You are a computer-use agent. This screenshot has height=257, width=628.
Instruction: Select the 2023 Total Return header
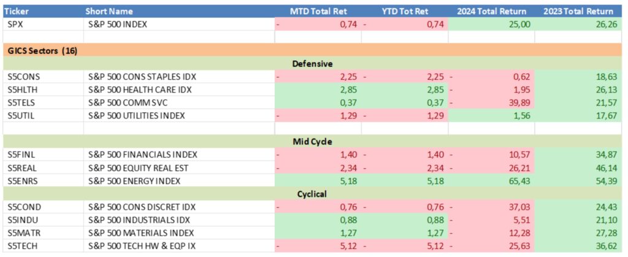tap(578, 12)
